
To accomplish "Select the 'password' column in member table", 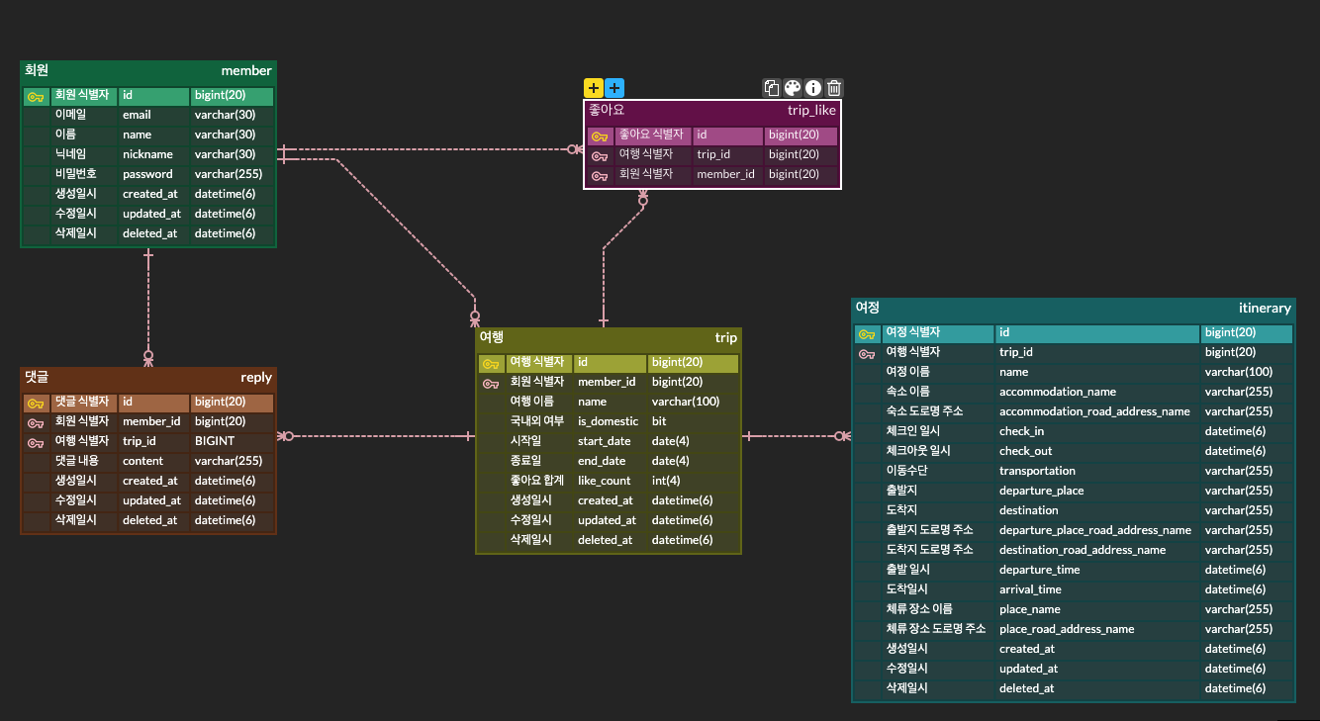I will 147,174.
